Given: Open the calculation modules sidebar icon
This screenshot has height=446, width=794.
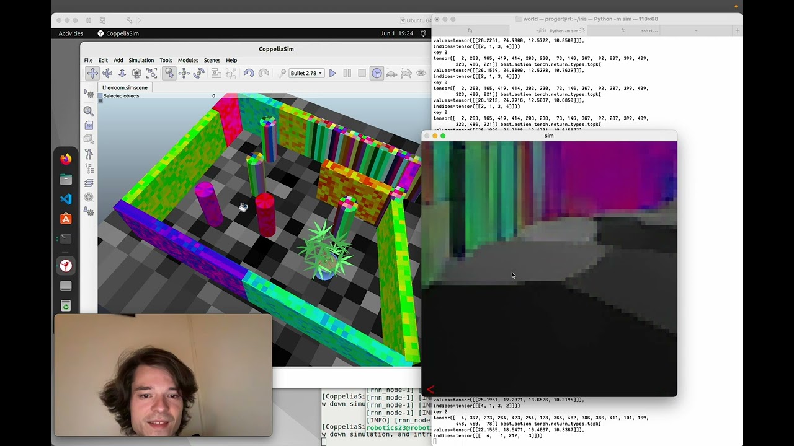Looking at the screenshot, I should tap(89, 126).
